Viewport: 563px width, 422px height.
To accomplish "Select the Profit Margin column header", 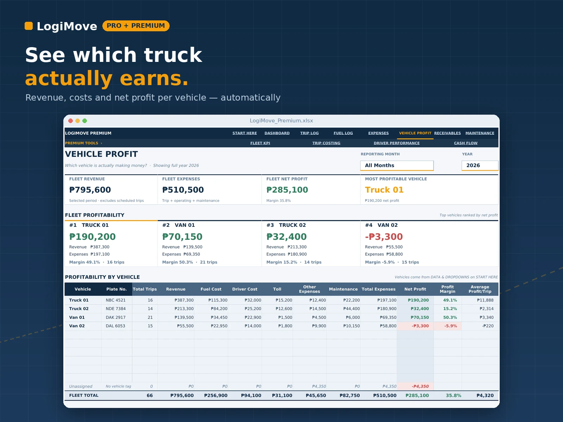I will pyautogui.click(x=448, y=289).
